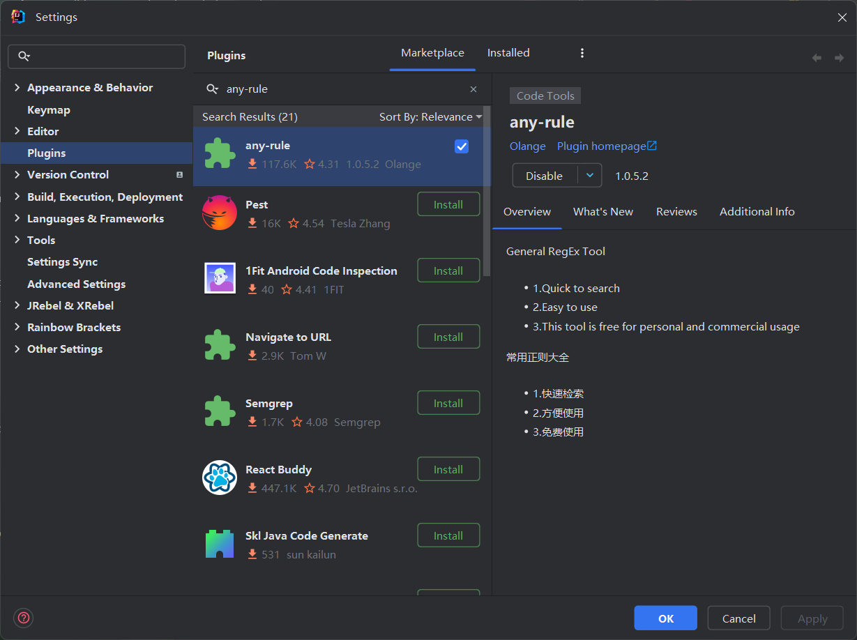Install 1Fit Android Code Inspection

(448, 271)
